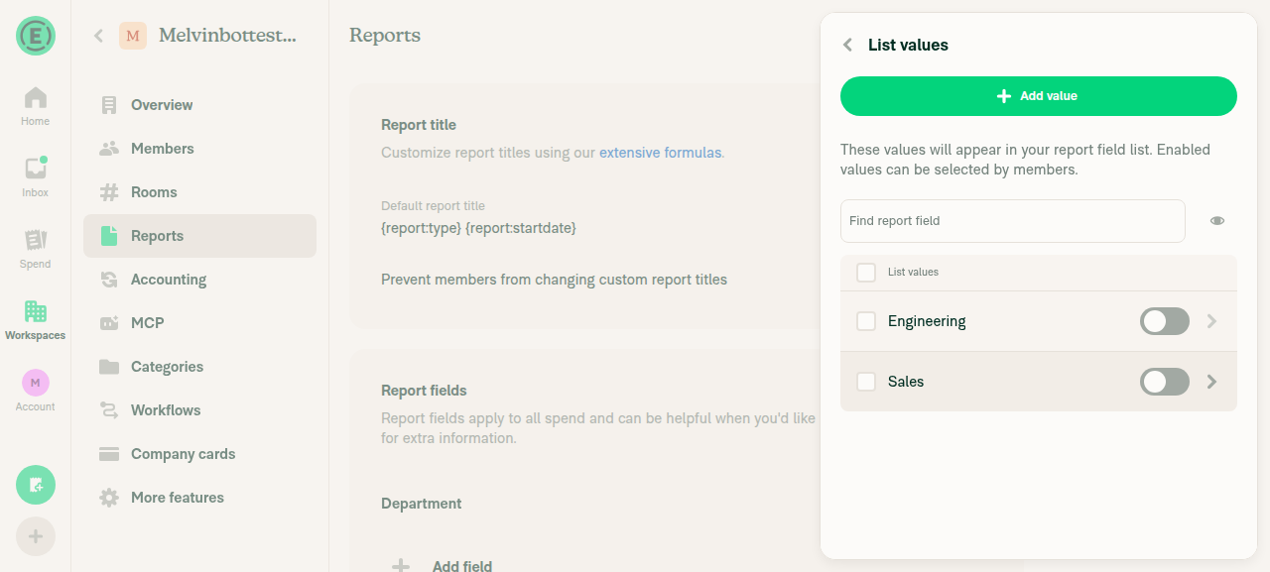
Task: Open the Overview menu item
Action: pos(199,105)
